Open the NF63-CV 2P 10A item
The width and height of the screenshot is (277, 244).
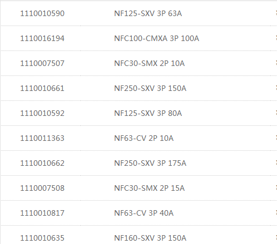pyautogui.click(x=144, y=138)
